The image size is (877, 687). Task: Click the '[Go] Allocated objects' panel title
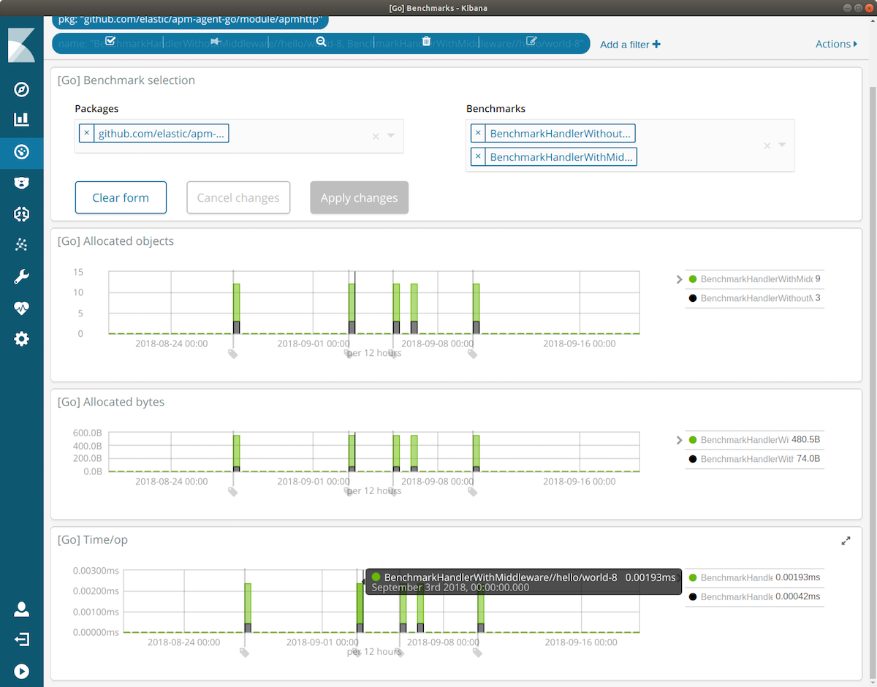click(115, 241)
